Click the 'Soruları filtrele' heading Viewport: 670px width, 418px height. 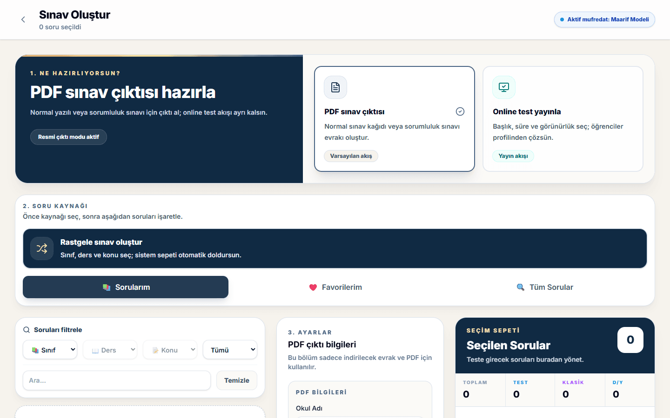click(x=58, y=330)
